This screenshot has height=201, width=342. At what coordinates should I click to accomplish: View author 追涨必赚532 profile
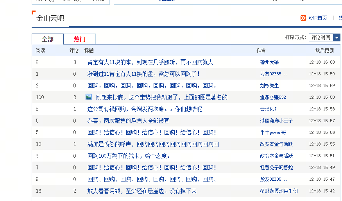273,97
